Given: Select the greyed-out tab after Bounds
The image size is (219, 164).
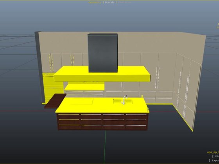Looking at the screenshot, I should coord(124,2).
